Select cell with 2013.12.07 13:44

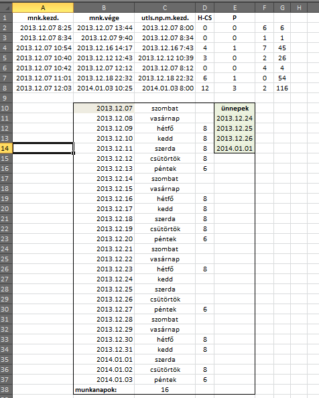[x=104, y=28]
